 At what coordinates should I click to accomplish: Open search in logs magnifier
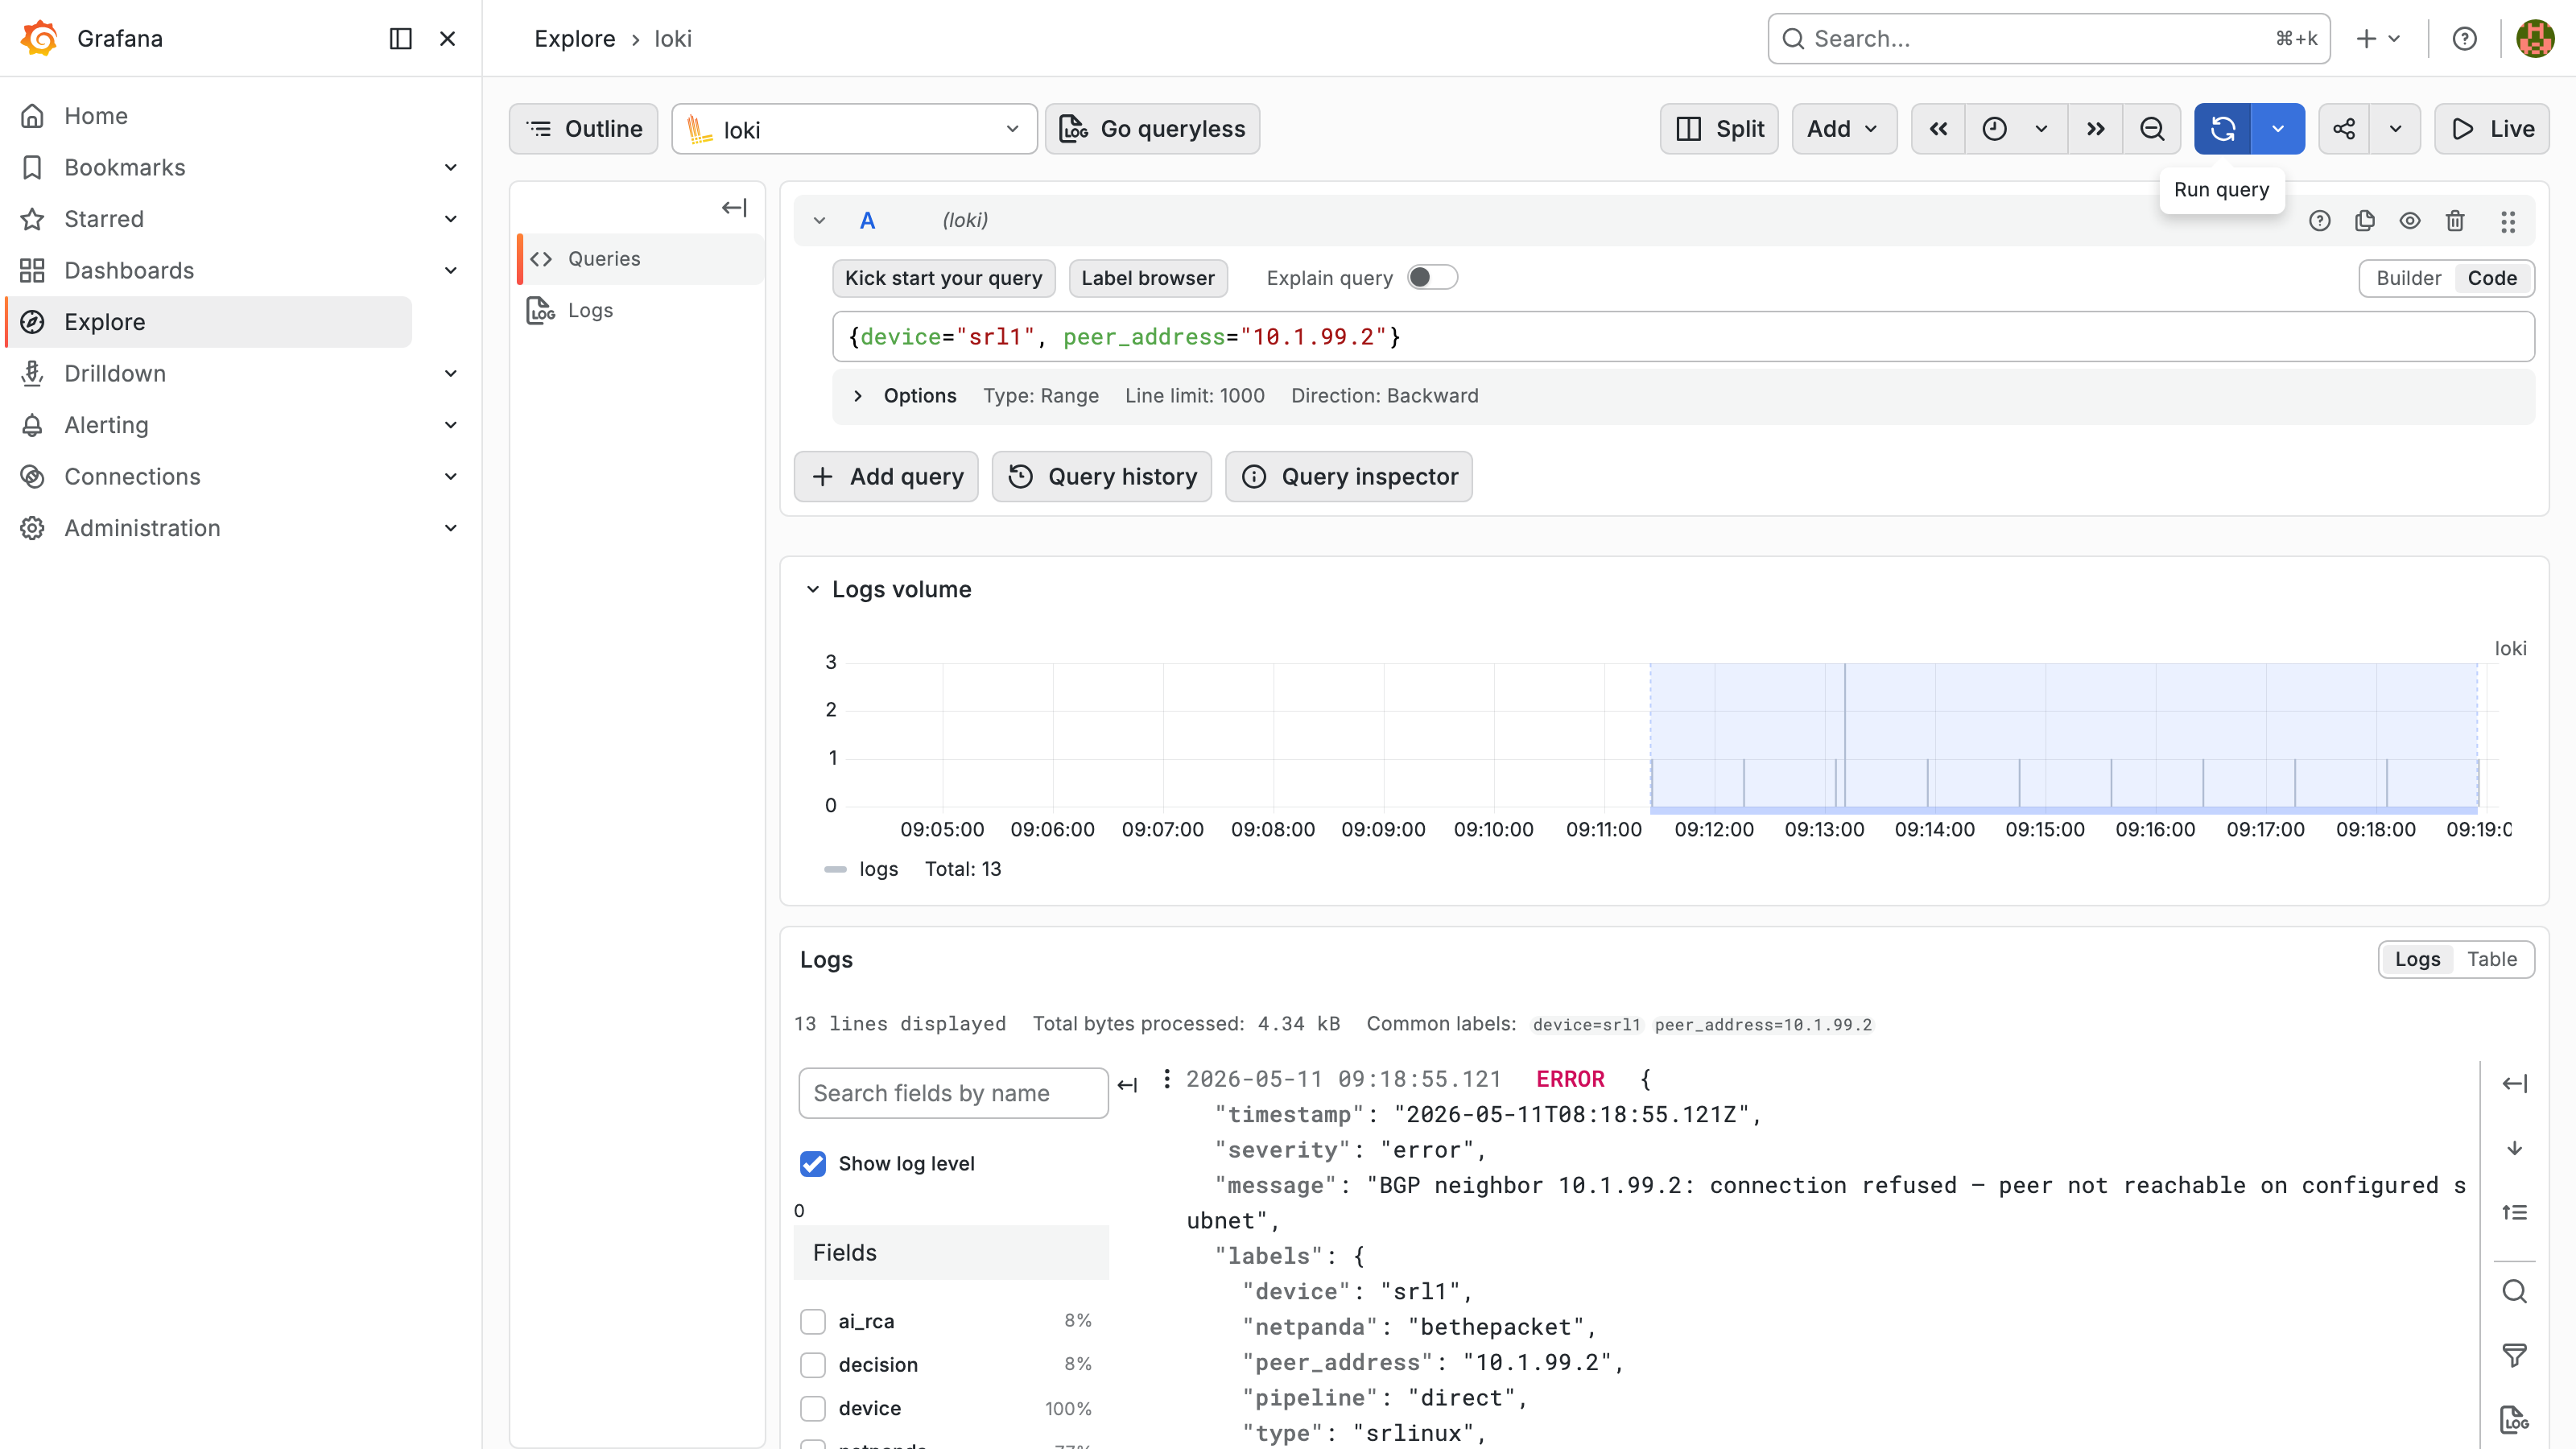tap(2515, 1292)
